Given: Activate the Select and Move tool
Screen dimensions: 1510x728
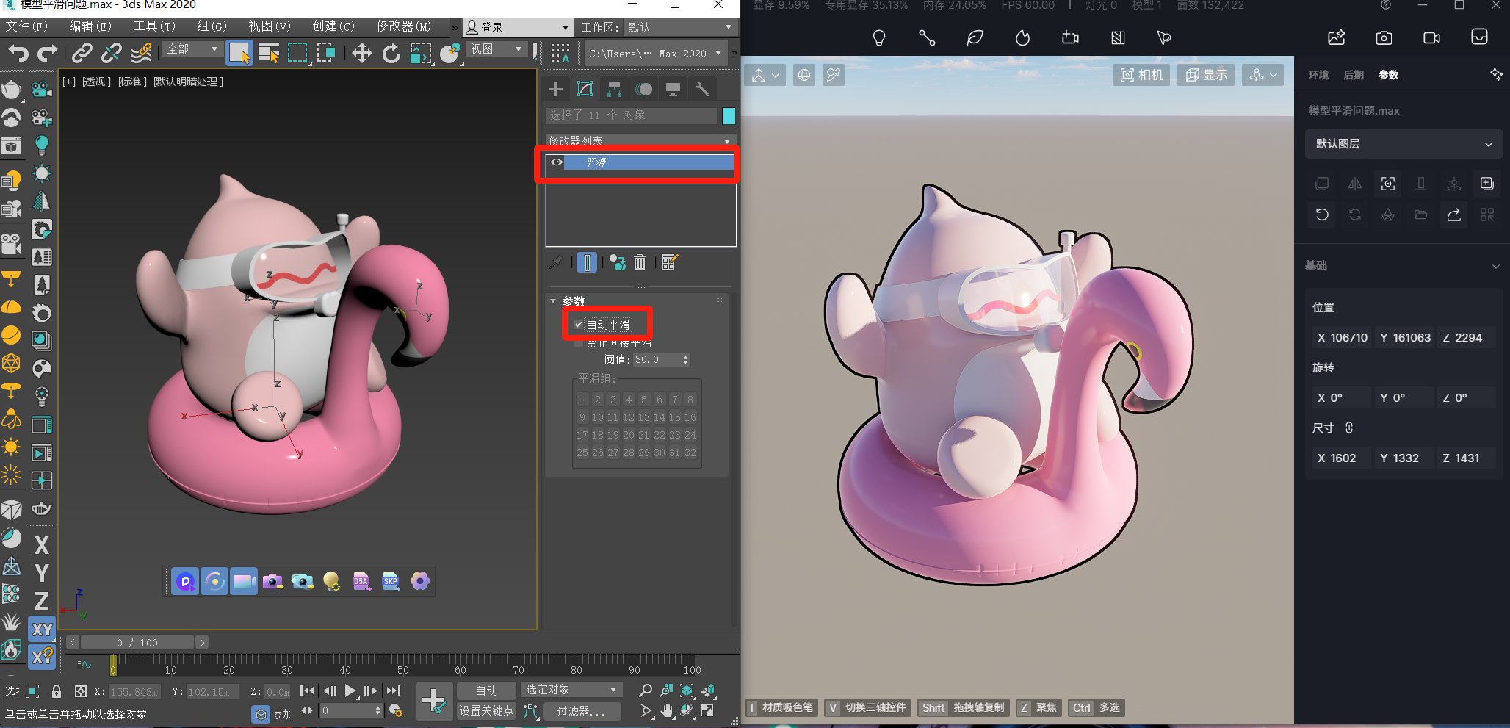Looking at the screenshot, I should click(361, 53).
